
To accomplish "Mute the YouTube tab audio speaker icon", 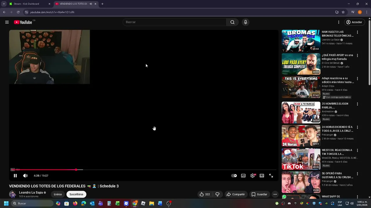I will tap(91, 4).
